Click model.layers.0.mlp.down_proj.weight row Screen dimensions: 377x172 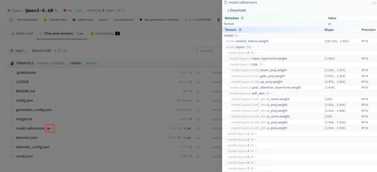(x=300, y=70)
